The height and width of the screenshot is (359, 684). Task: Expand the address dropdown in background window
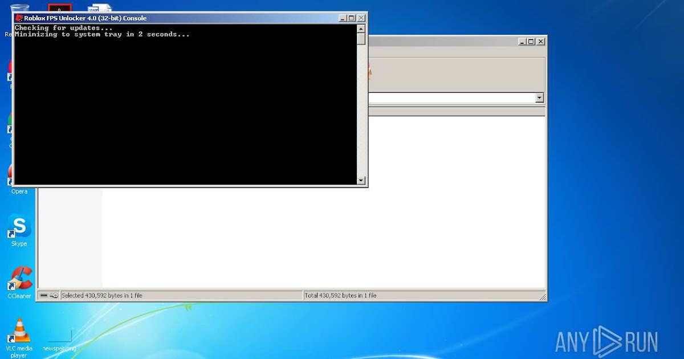pyautogui.click(x=540, y=99)
